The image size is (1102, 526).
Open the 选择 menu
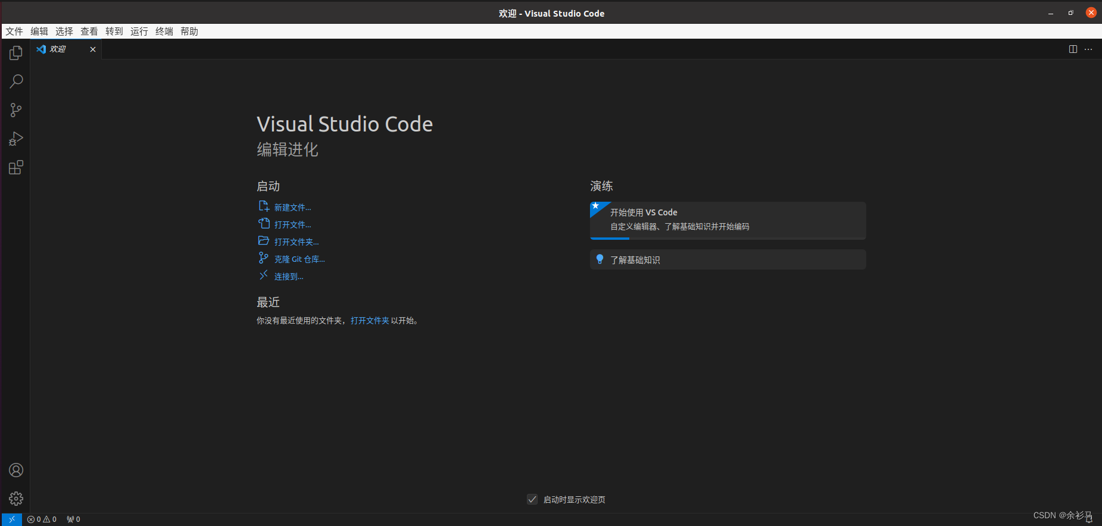64,32
